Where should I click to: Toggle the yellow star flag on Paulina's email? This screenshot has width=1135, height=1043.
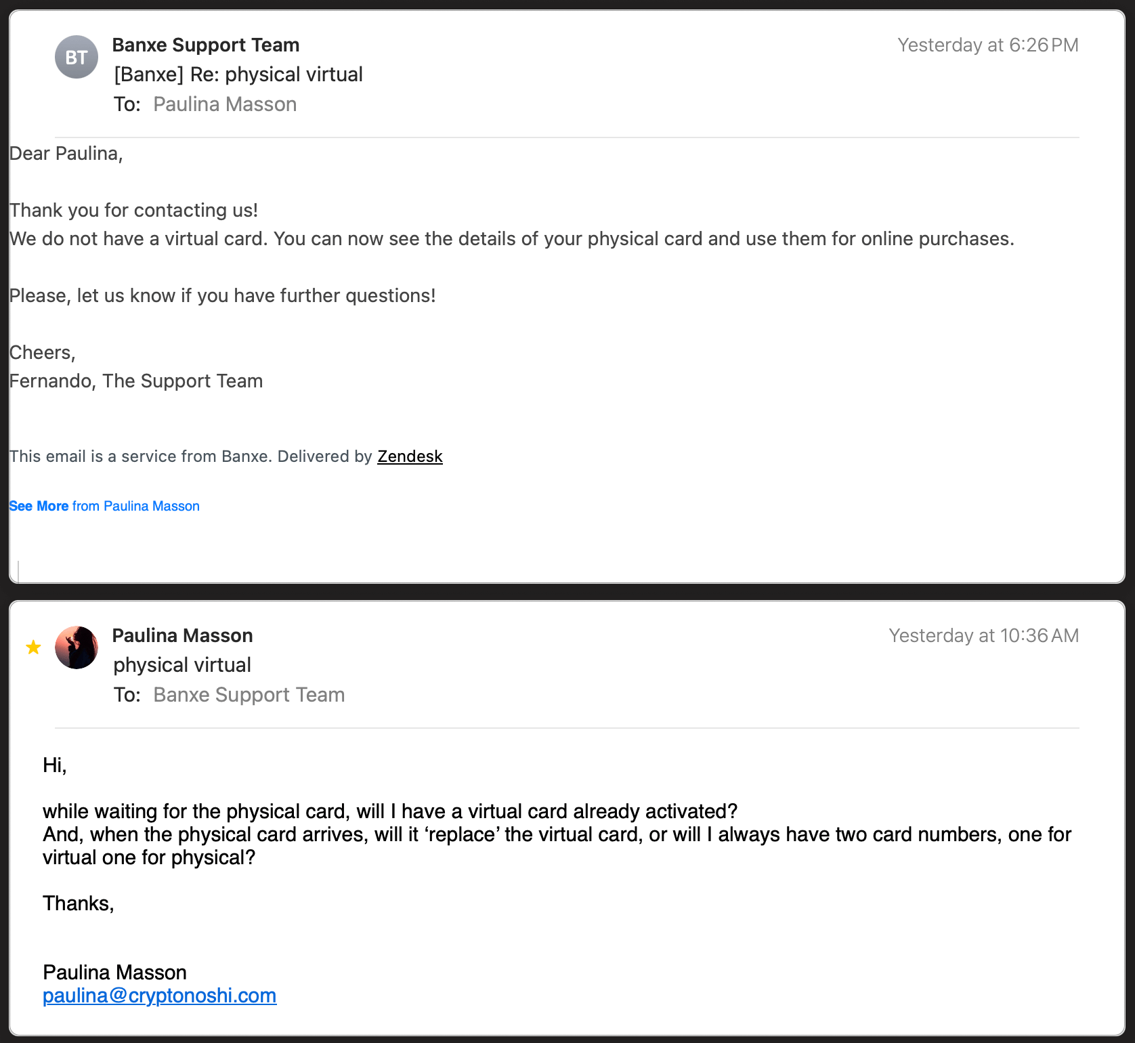click(x=33, y=647)
